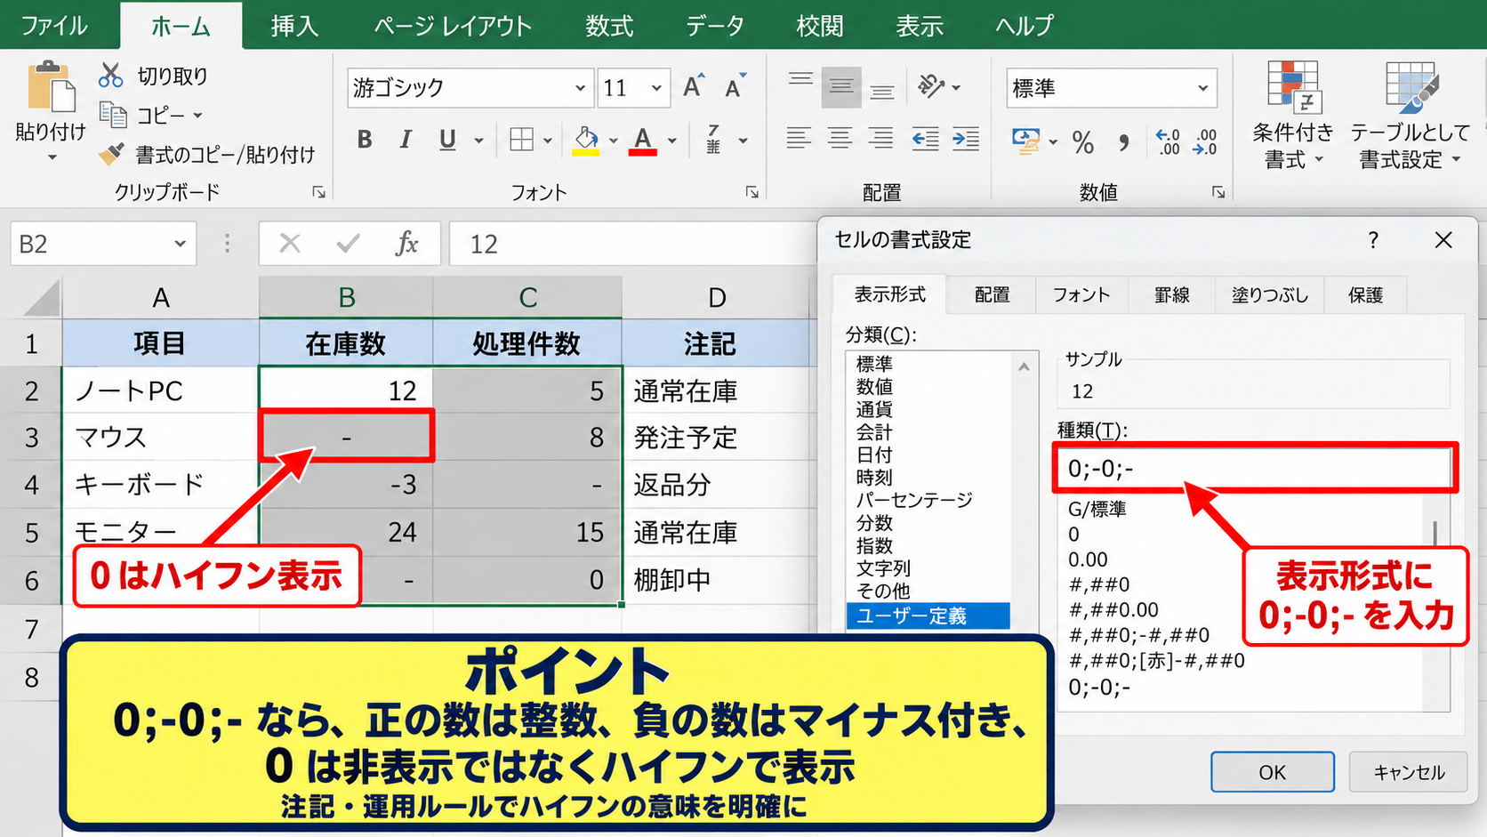Select ユーザー定義 in category list
Screen dimensions: 1487x837
(928, 616)
